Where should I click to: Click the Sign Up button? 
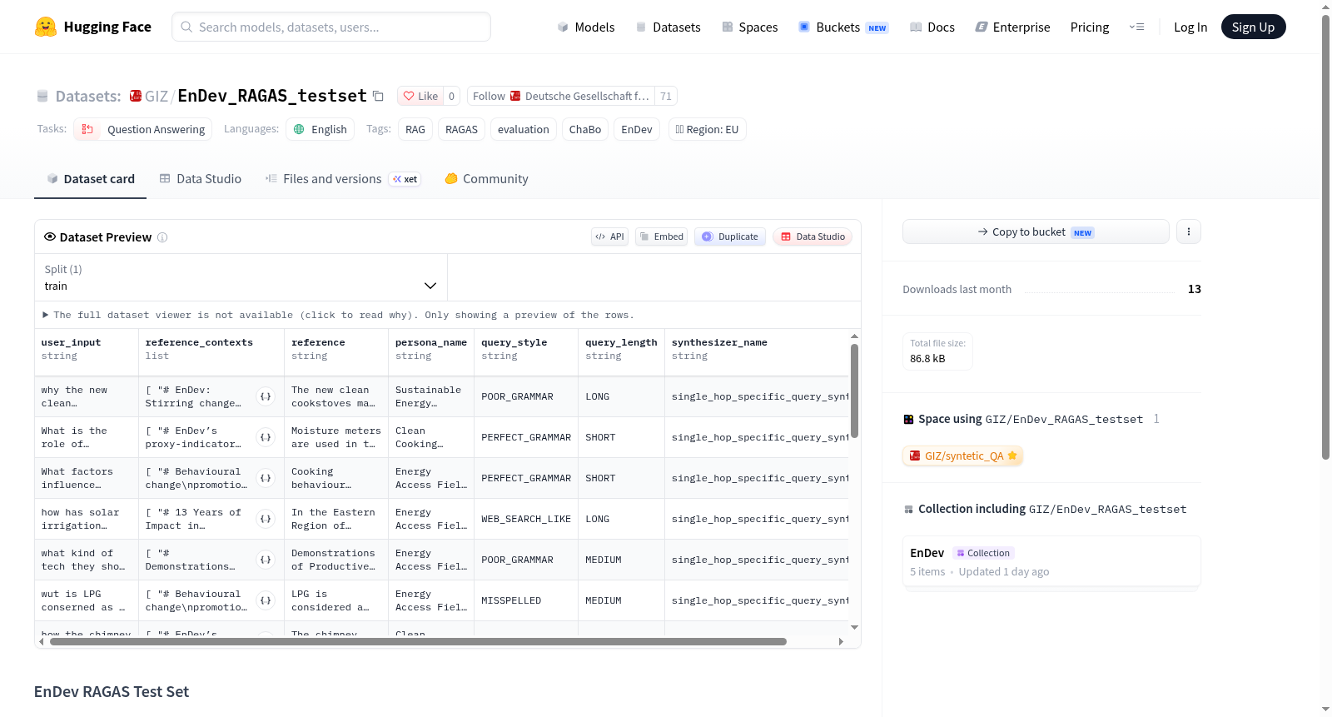click(x=1254, y=27)
